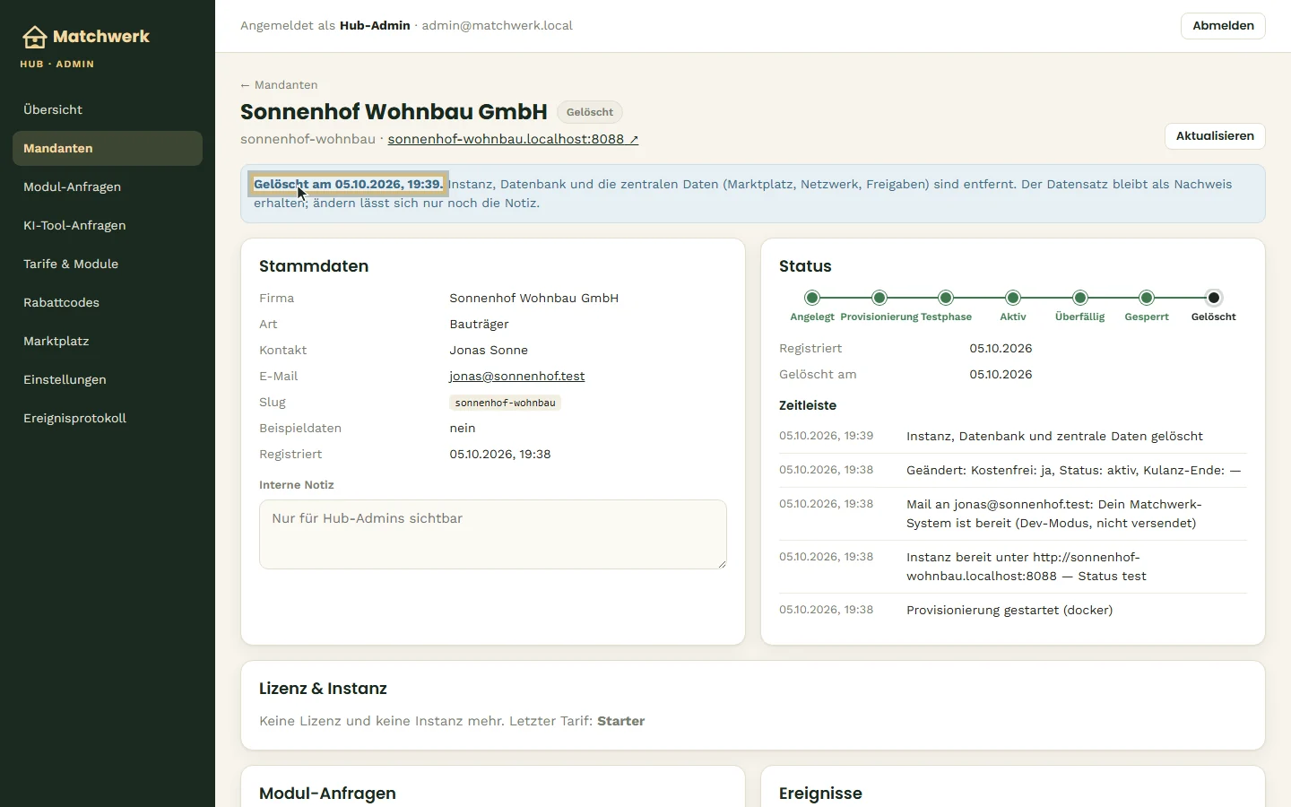Select Mandanten in the sidebar
The width and height of the screenshot is (1291, 807).
108,148
